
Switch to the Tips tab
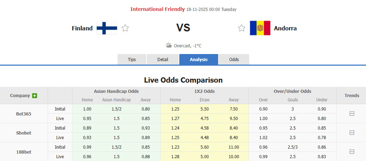coord(132,60)
